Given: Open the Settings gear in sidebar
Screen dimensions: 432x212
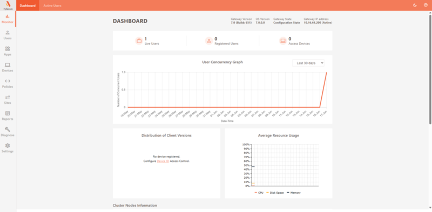Looking at the screenshot, I should pos(8,149).
